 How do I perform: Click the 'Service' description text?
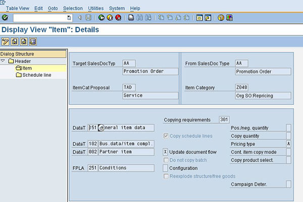point(133,95)
